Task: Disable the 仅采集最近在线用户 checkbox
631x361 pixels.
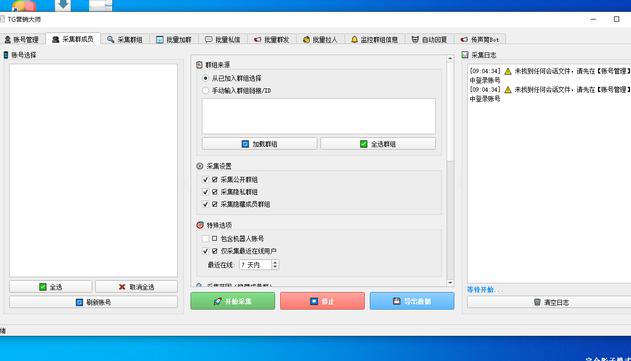Action: [206, 251]
